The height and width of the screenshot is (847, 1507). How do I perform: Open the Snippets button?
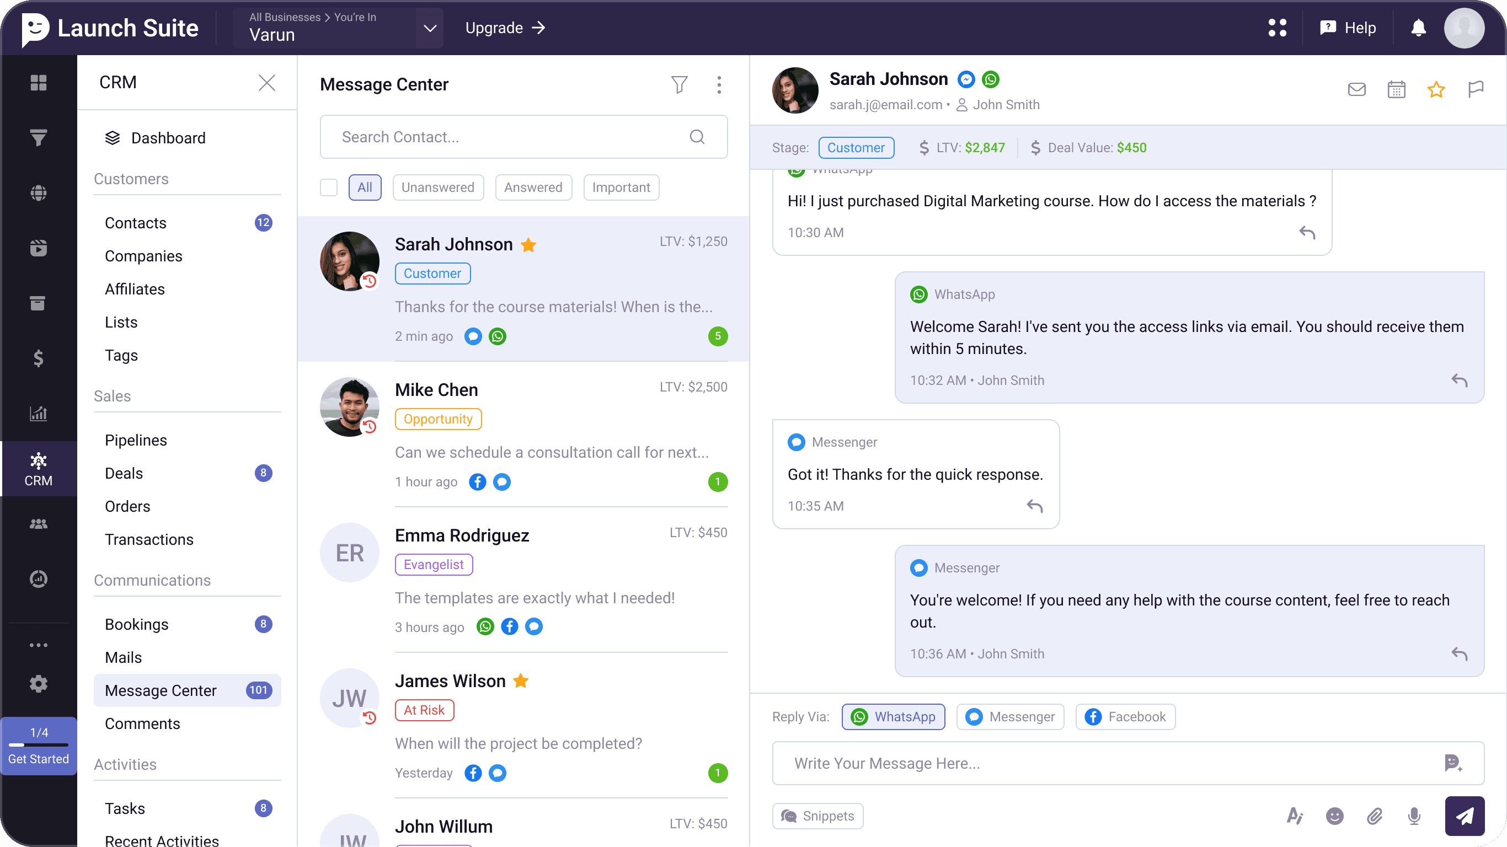817,816
